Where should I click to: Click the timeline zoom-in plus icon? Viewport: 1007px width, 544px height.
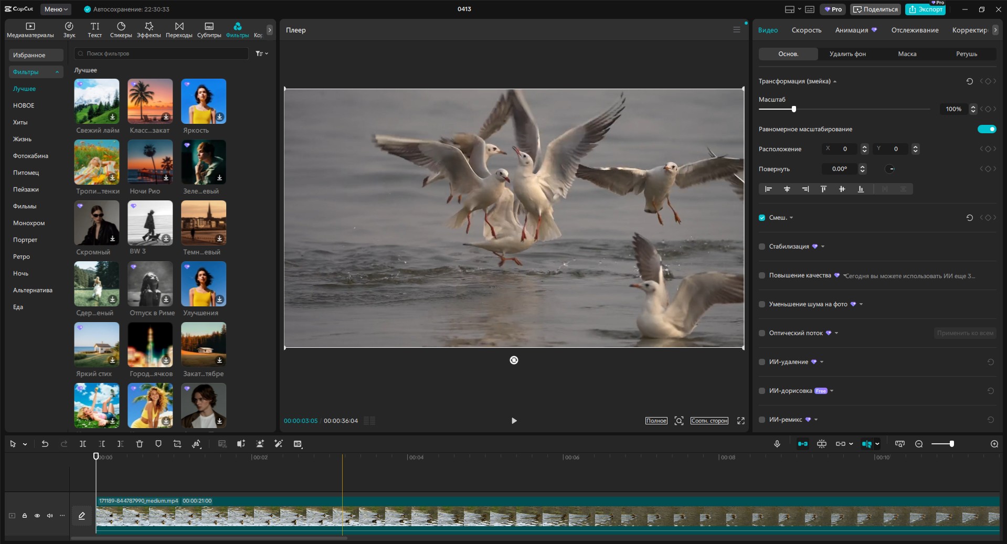pos(994,444)
